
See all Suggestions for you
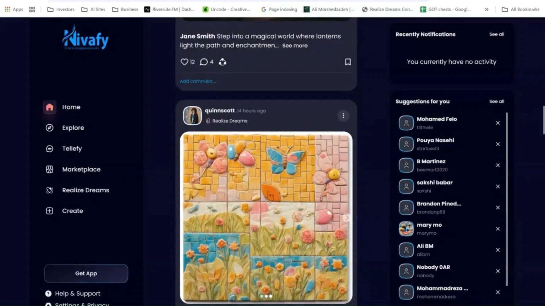click(497, 101)
